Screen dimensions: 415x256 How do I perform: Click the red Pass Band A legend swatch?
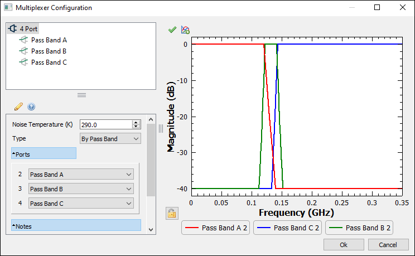192,228
